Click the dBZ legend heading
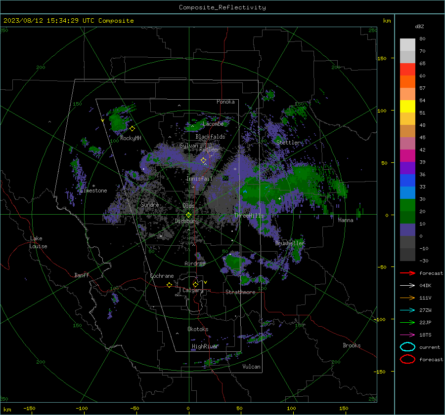The image size is (445, 415). [x=419, y=27]
